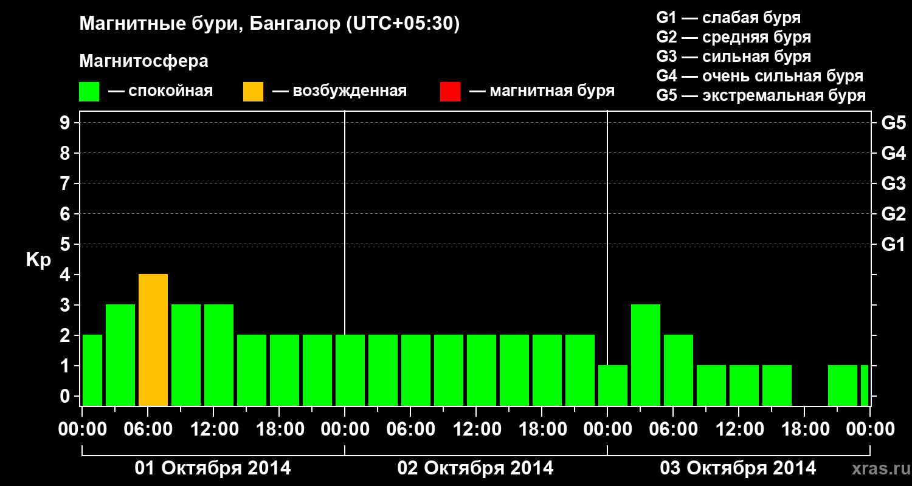The image size is (912, 486).
Task: Click the '12:00' tick above 02 Октября 2014
Action: (477, 429)
